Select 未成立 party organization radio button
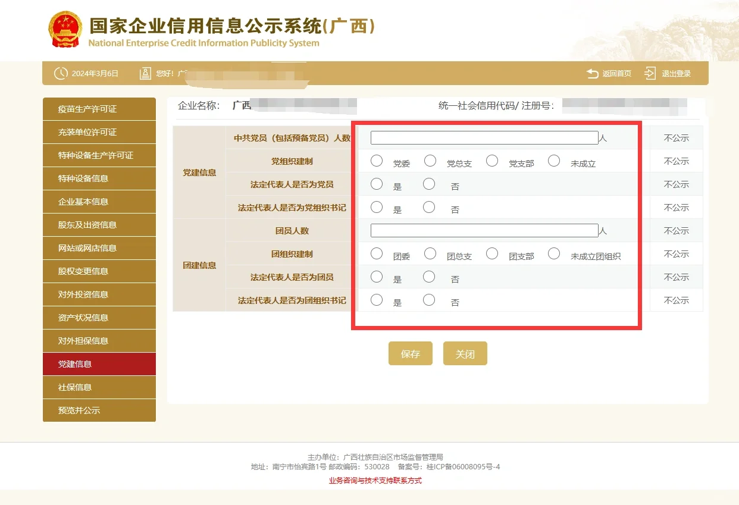Viewport: 739px width, 505px height. [x=554, y=161]
